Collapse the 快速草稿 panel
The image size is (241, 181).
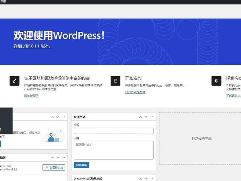152,117
